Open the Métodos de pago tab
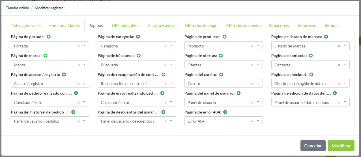This screenshot has height=157, width=361. pos(201,26)
